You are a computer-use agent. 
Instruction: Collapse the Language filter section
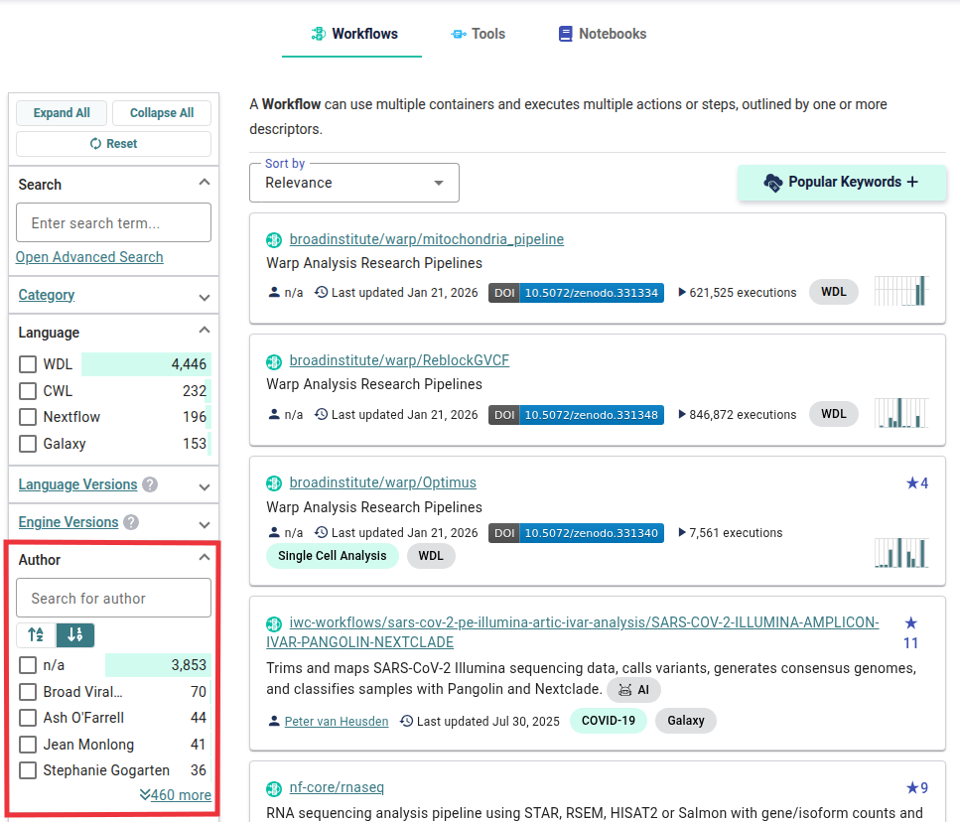click(x=204, y=330)
